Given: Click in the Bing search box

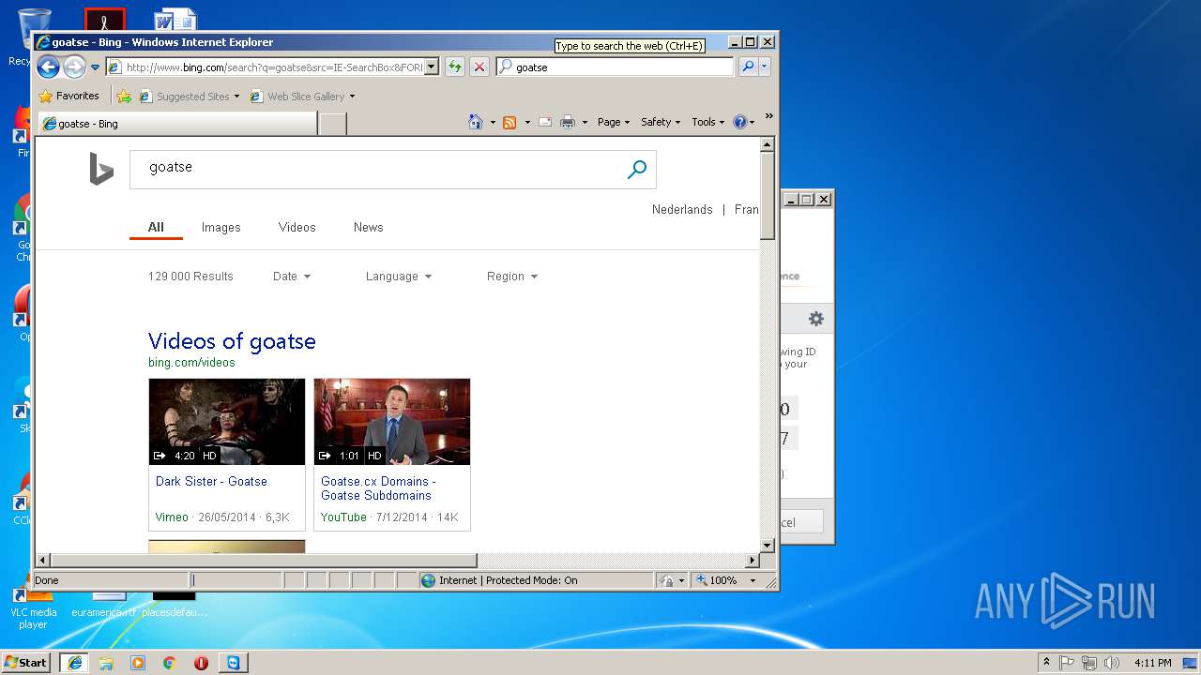Looking at the screenshot, I should click(x=375, y=169).
